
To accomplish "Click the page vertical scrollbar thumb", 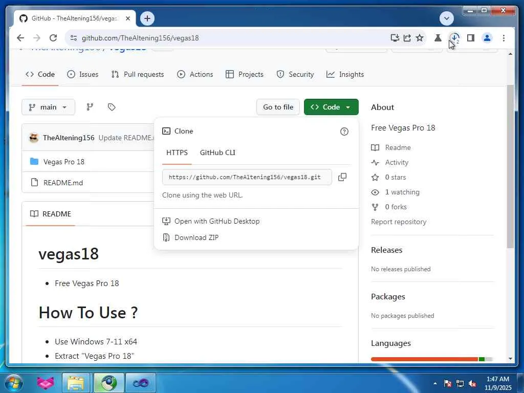I will [510, 166].
